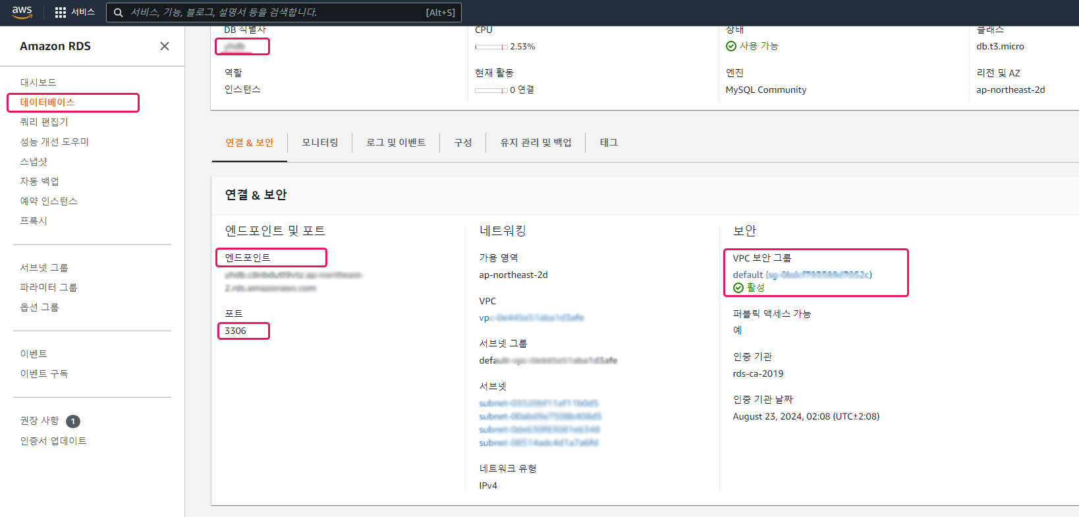The width and height of the screenshot is (1079, 517).
Task: Open 성능 개선 도우미
Action: coord(55,142)
